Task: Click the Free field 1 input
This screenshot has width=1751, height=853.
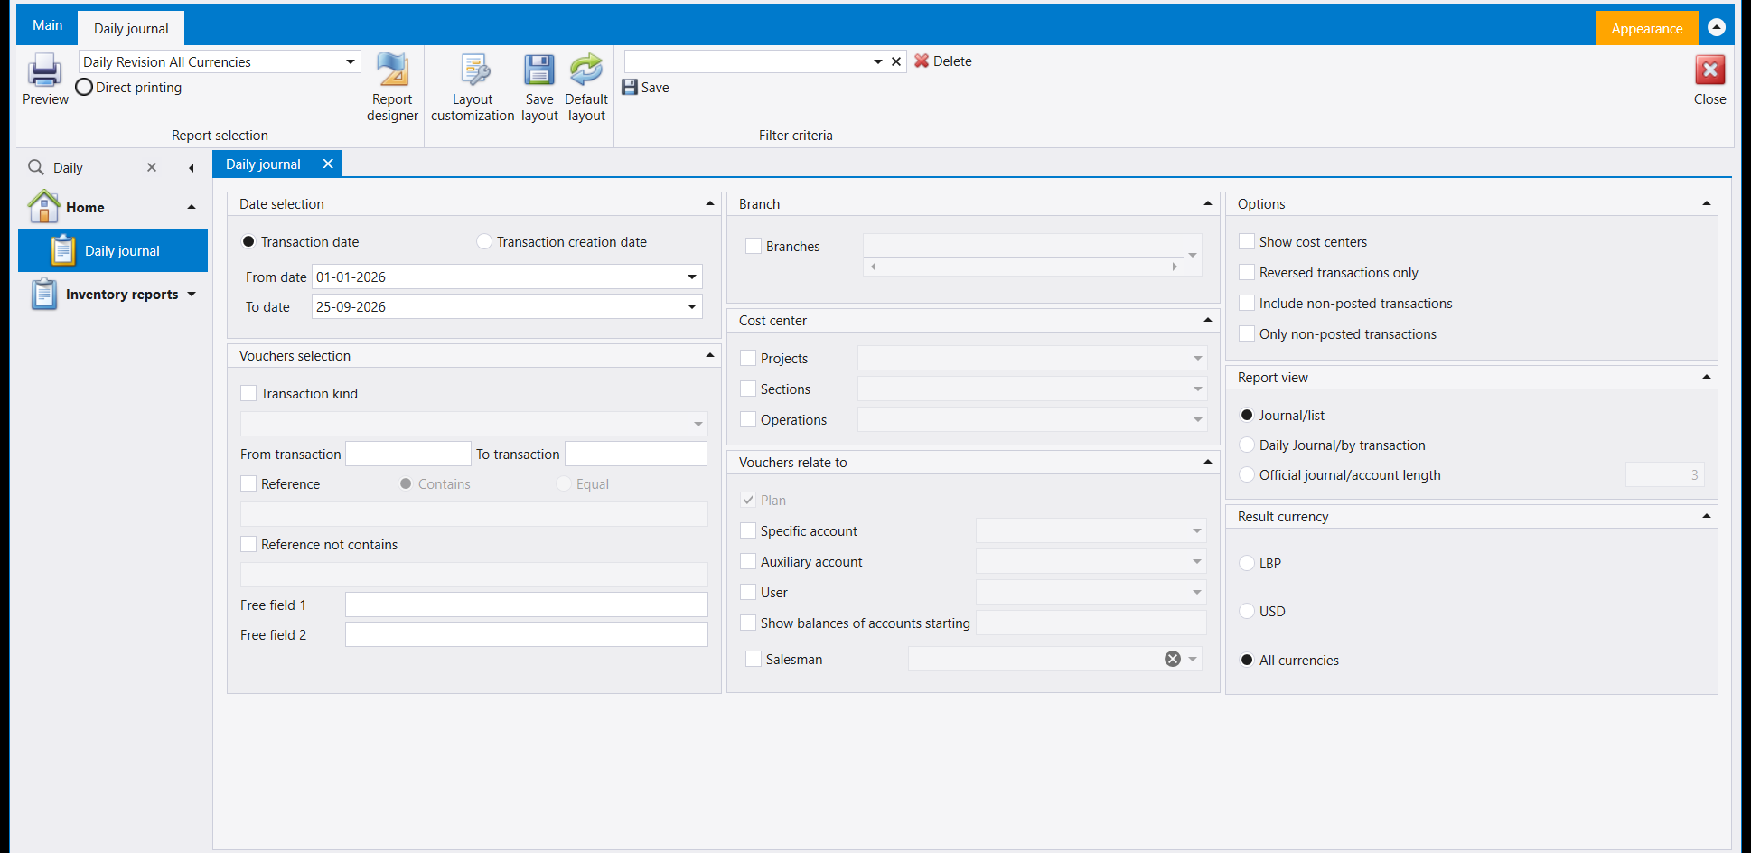Action: [x=527, y=605]
